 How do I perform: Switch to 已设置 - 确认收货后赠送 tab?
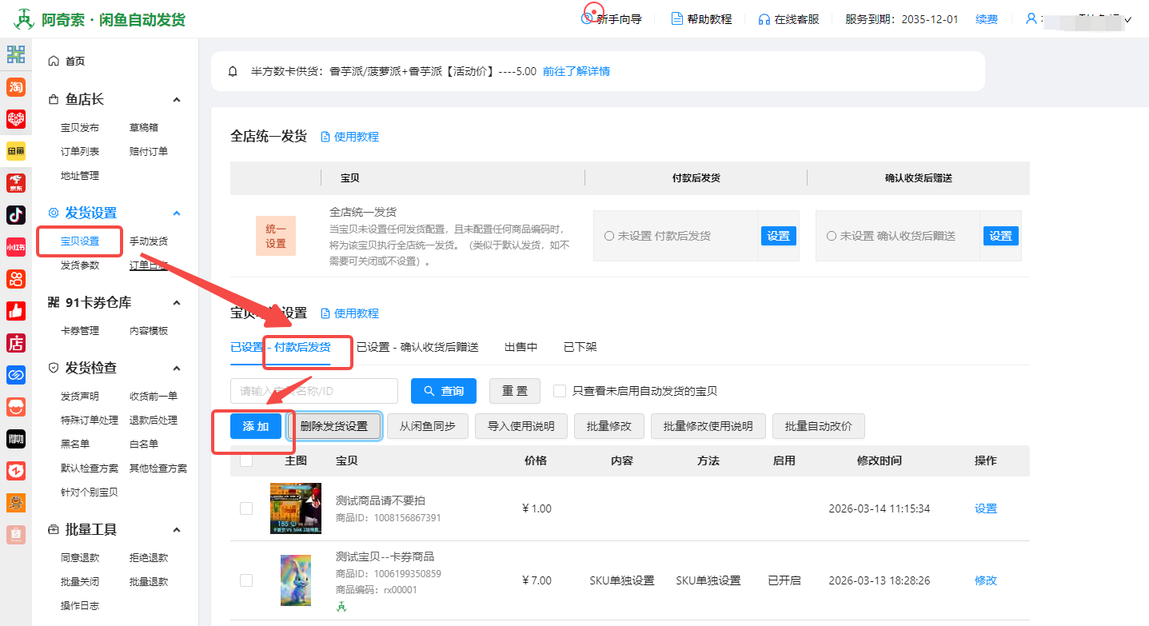coord(417,347)
